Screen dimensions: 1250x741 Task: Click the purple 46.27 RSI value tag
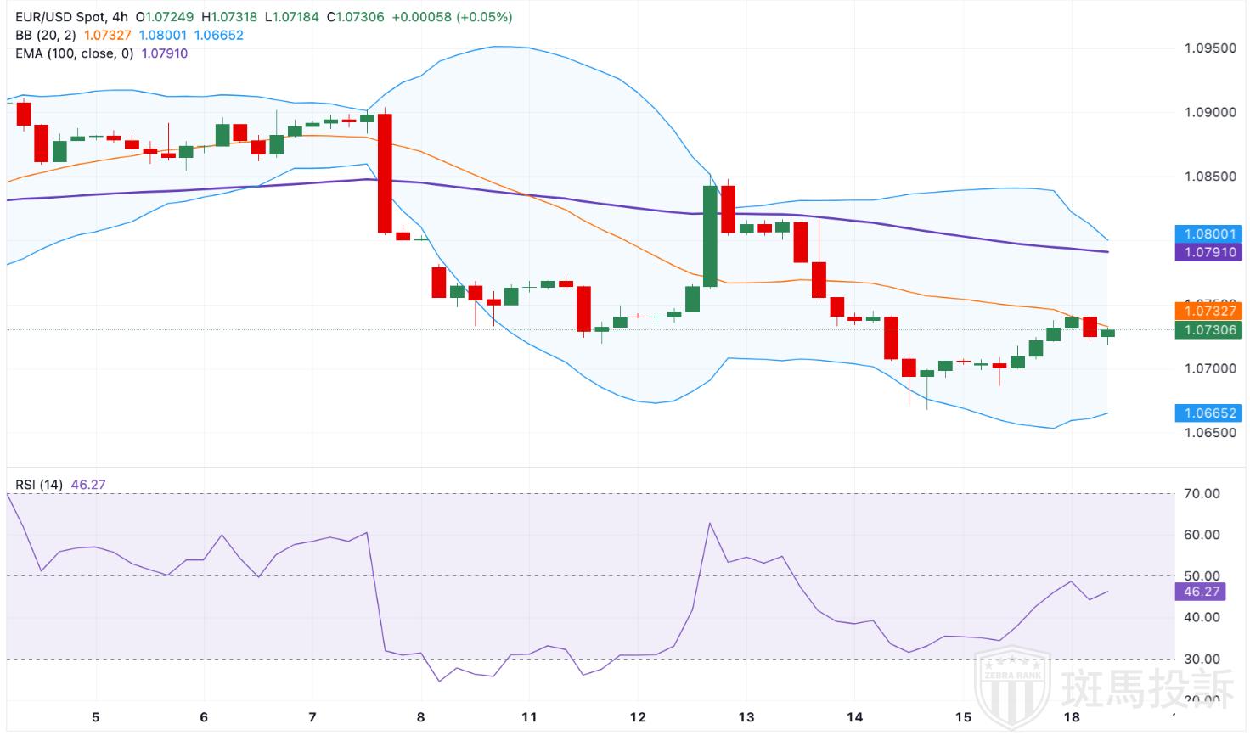pyautogui.click(x=1201, y=592)
